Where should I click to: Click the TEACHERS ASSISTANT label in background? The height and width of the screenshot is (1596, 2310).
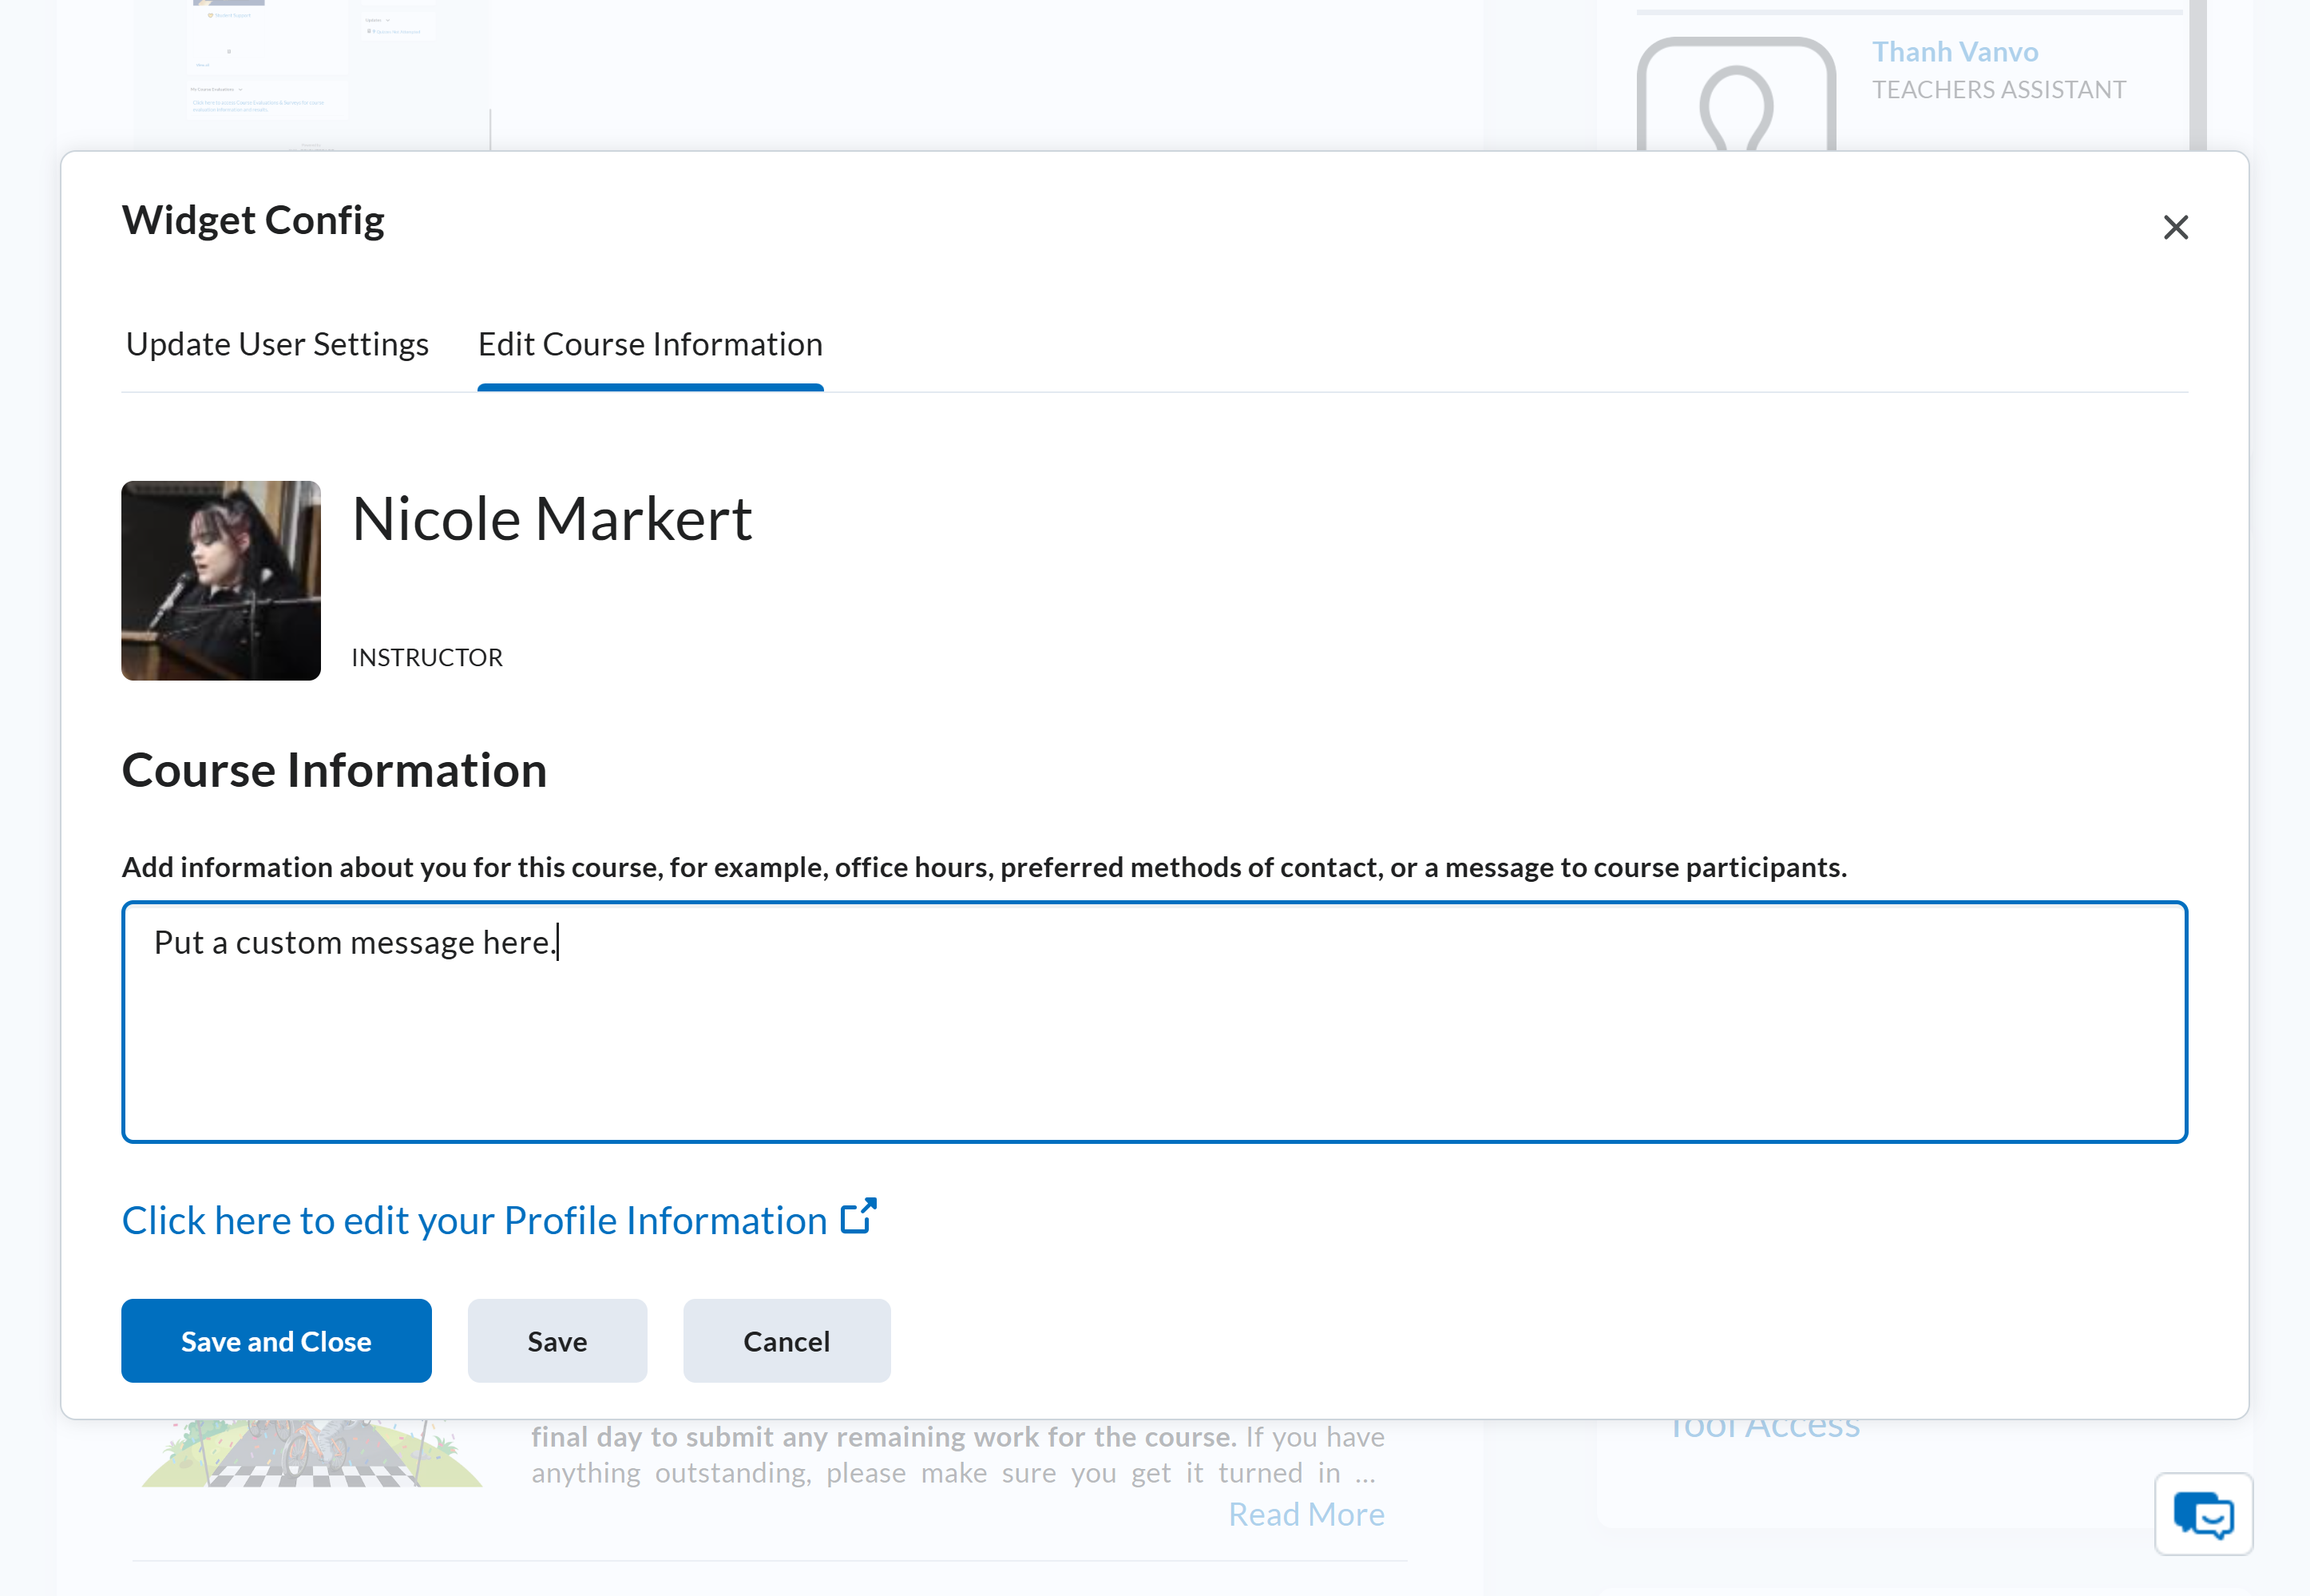1998,90
